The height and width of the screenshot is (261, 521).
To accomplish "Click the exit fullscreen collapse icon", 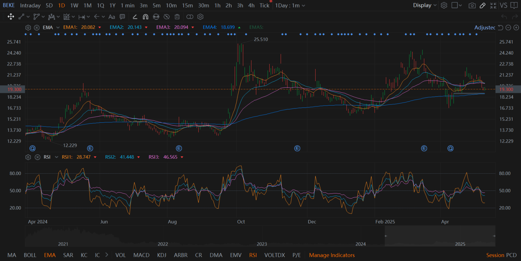I will (493, 5).
